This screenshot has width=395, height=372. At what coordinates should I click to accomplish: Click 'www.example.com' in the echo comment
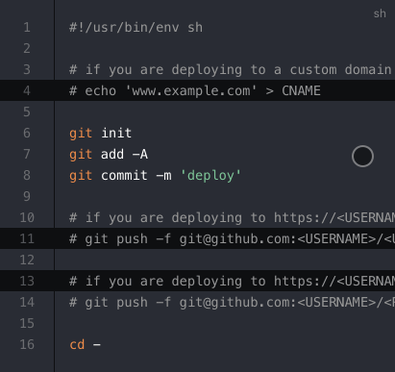tap(191, 91)
